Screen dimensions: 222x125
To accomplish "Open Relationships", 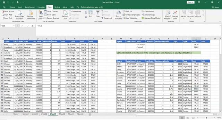I will (x=148, y=15).
